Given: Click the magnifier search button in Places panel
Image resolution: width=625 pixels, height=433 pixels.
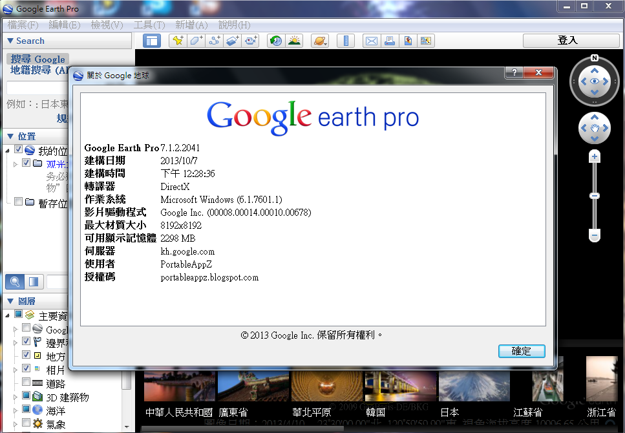Looking at the screenshot, I should tap(15, 282).
